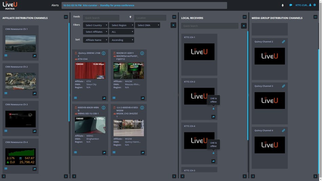
Task: Share the WBNG feed
Action: pyautogui.click(x=104, y=153)
